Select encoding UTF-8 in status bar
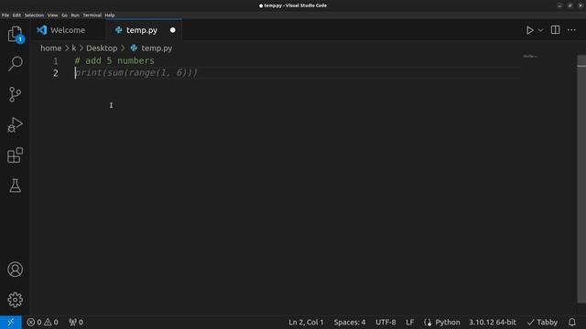Screen dimensions: 586x329 (385, 322)
